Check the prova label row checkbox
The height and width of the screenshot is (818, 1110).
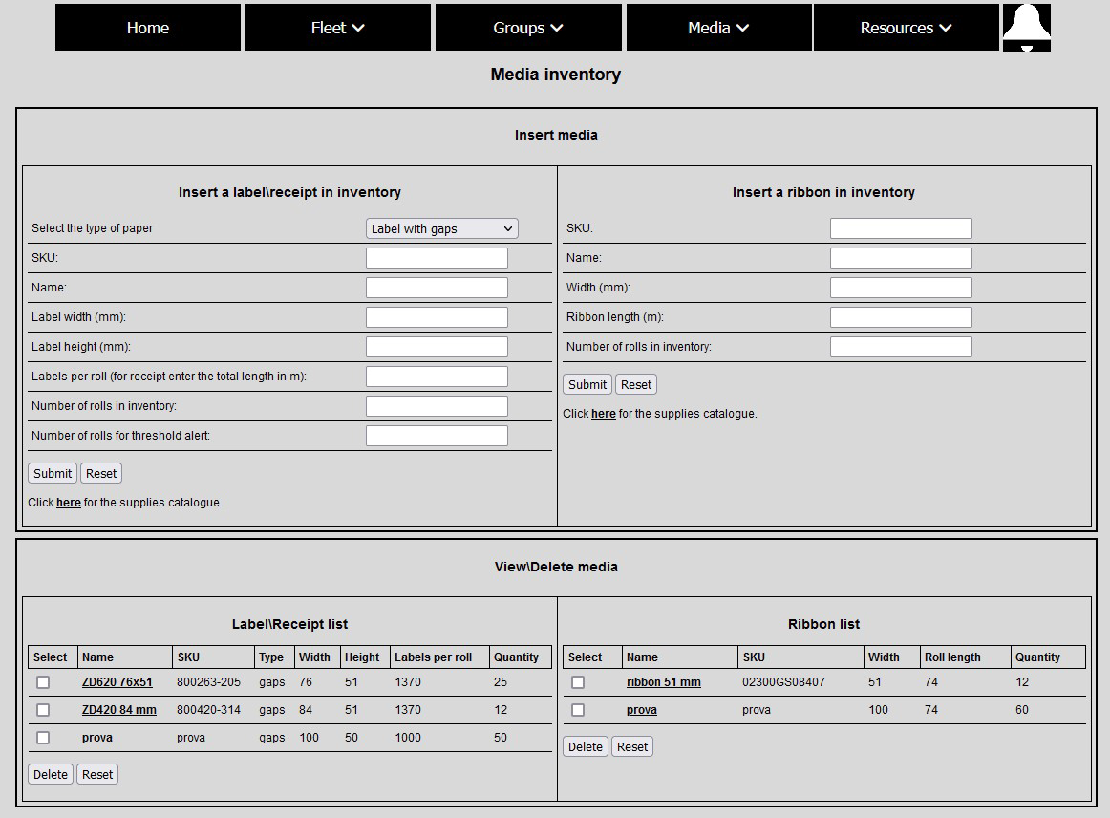[43, 738]
